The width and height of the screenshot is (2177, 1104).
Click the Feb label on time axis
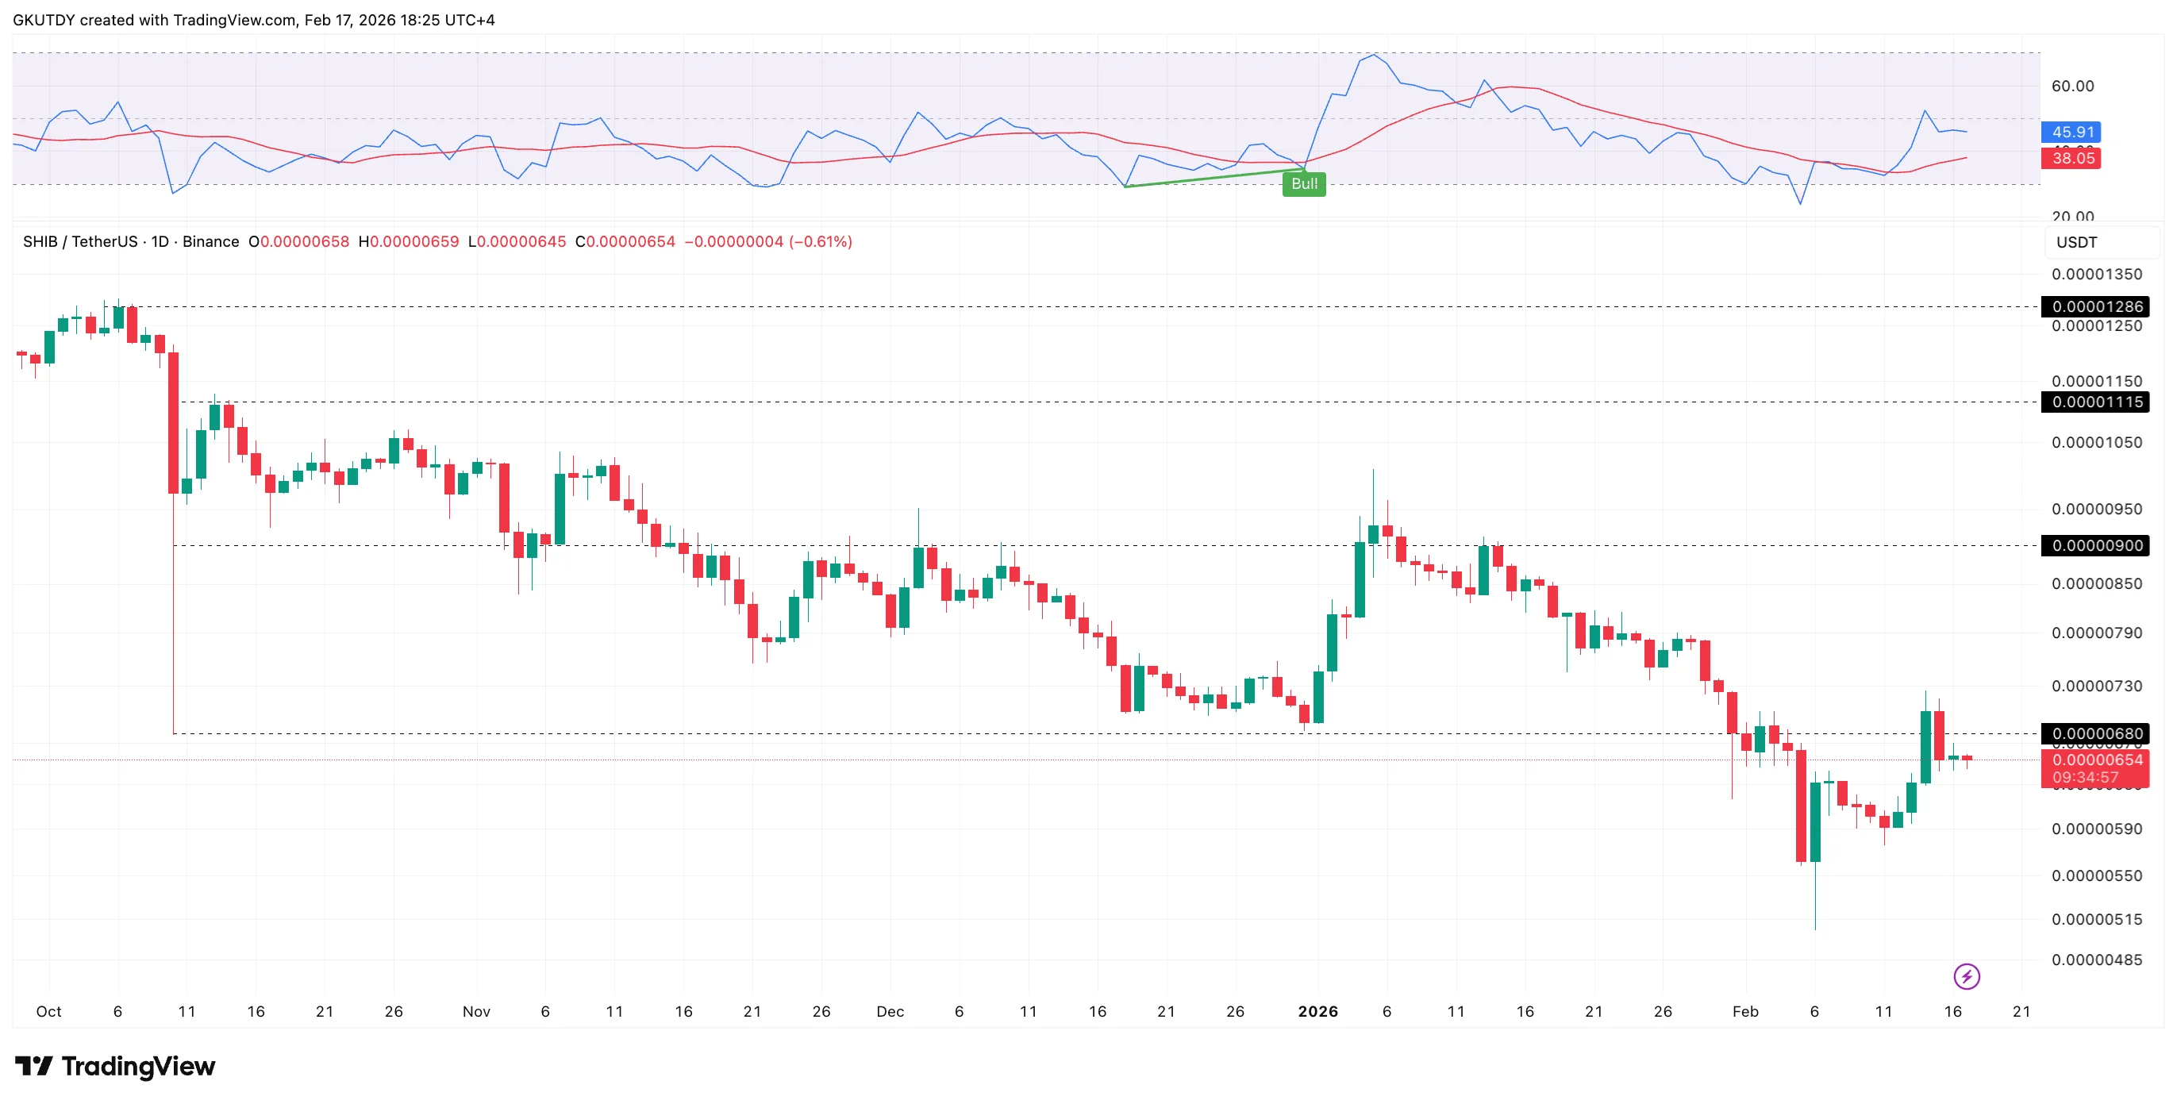[1745, 1011]
